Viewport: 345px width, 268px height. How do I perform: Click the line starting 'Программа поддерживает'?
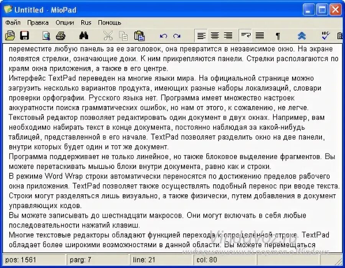tap(172, 157)
